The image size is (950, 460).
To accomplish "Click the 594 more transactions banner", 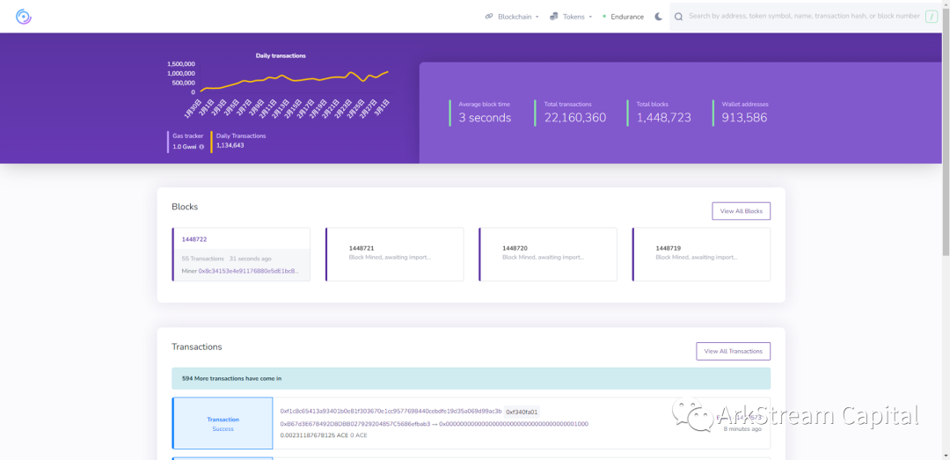I will [x=471, y=378].
